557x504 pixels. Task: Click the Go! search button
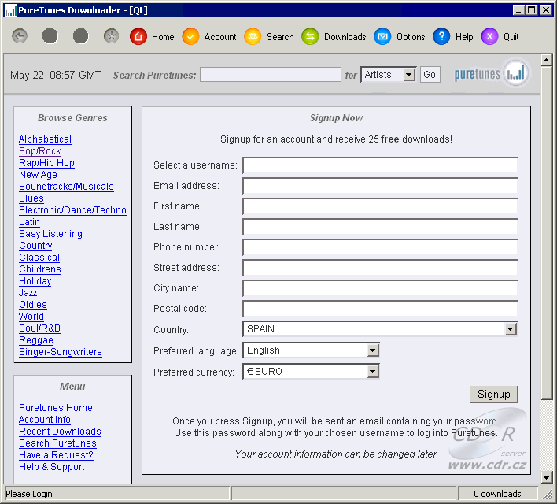pos(430,75)
